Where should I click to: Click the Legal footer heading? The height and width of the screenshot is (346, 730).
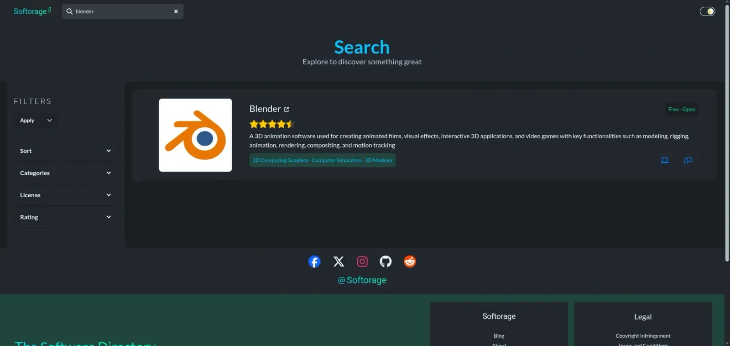tap(643, 317)
